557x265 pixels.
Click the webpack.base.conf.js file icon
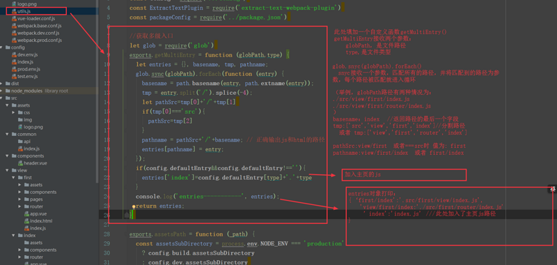(x=14, y=26)
